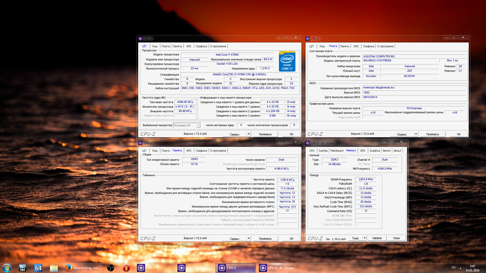Image resolution: width=486 pixels, height=273 pixels.
Task: Click the Close button in English CPU-Z
Action: coord(396,238)
